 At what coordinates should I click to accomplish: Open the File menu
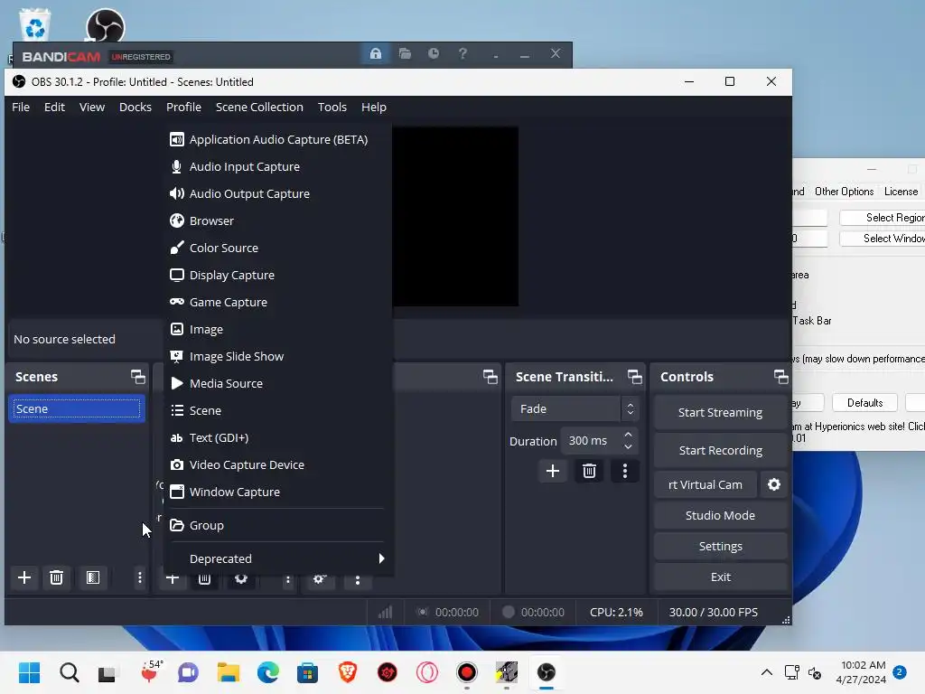point(21,107)
